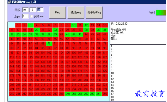Select green host cell 20

[37, 30]
